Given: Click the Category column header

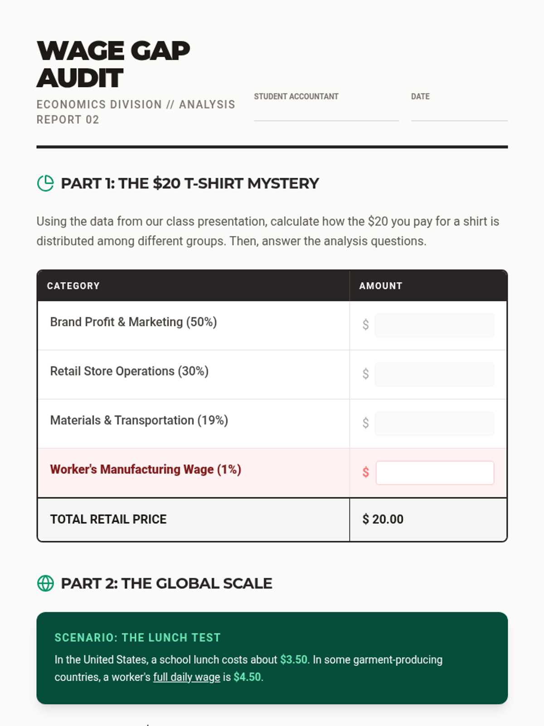Looking at the screenshot, I should click(73, 286).
